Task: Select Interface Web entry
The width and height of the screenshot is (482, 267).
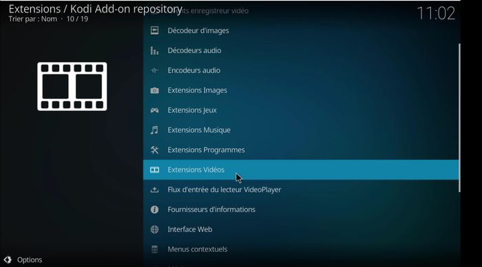Action: coord(302,230)
